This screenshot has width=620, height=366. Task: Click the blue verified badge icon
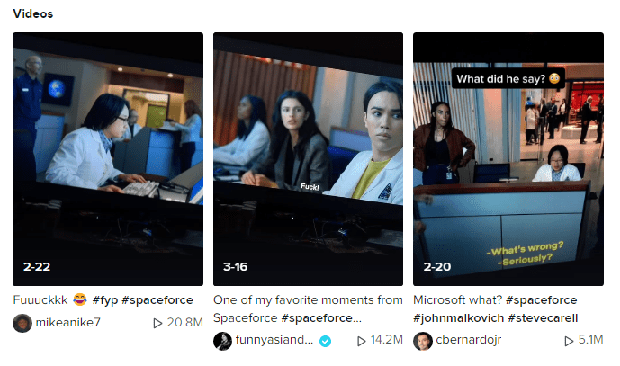coord(326,341)
